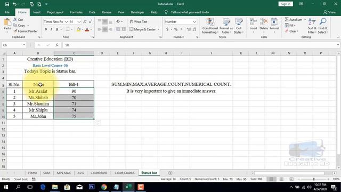Click the AutoSum sigma button
This screenshot has width=341, height=192.
point(294,20)
